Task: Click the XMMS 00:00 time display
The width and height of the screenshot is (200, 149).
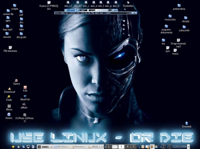Action: (92, 10)
